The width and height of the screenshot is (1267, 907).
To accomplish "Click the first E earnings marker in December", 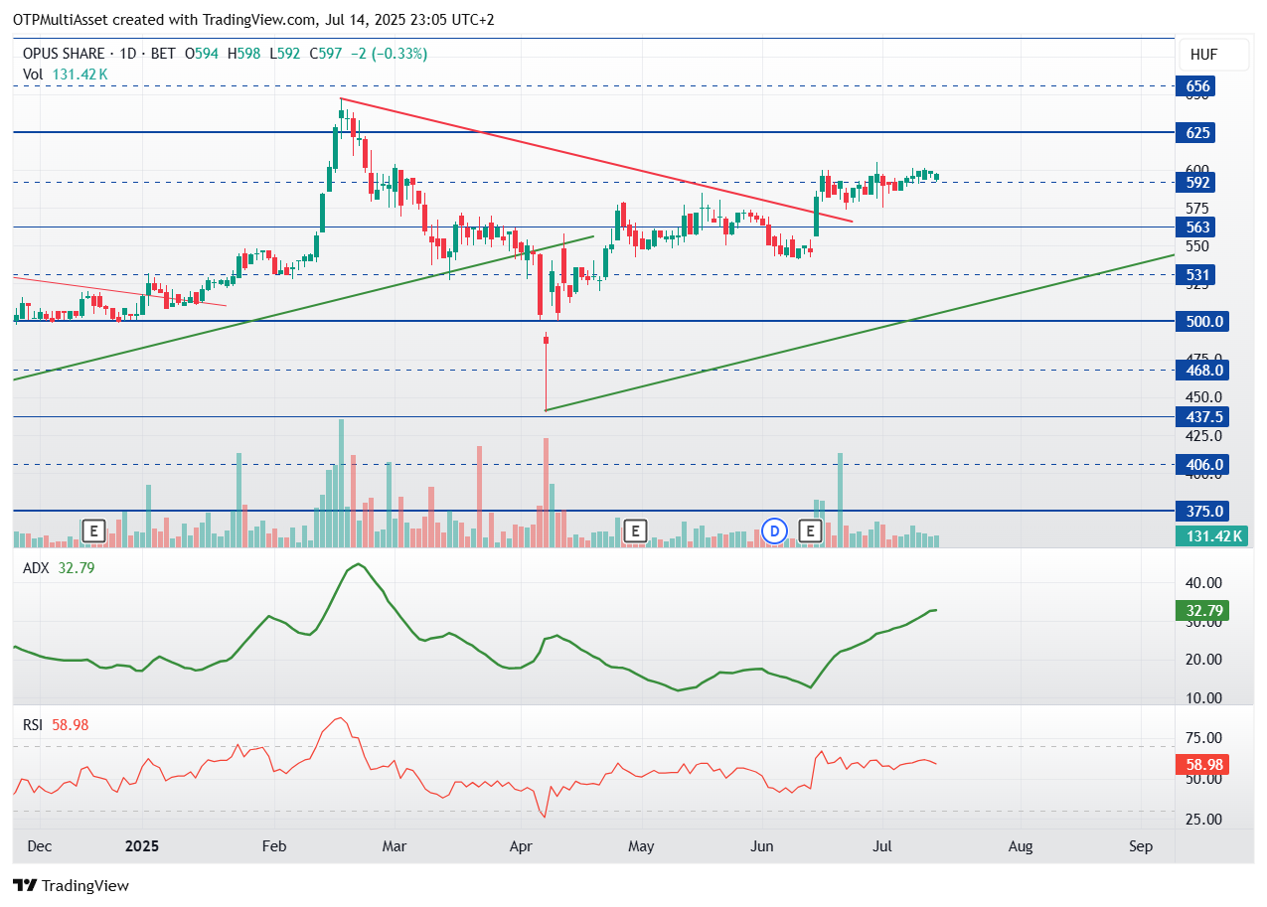I will pyautogui.click(x=94, y=530).
